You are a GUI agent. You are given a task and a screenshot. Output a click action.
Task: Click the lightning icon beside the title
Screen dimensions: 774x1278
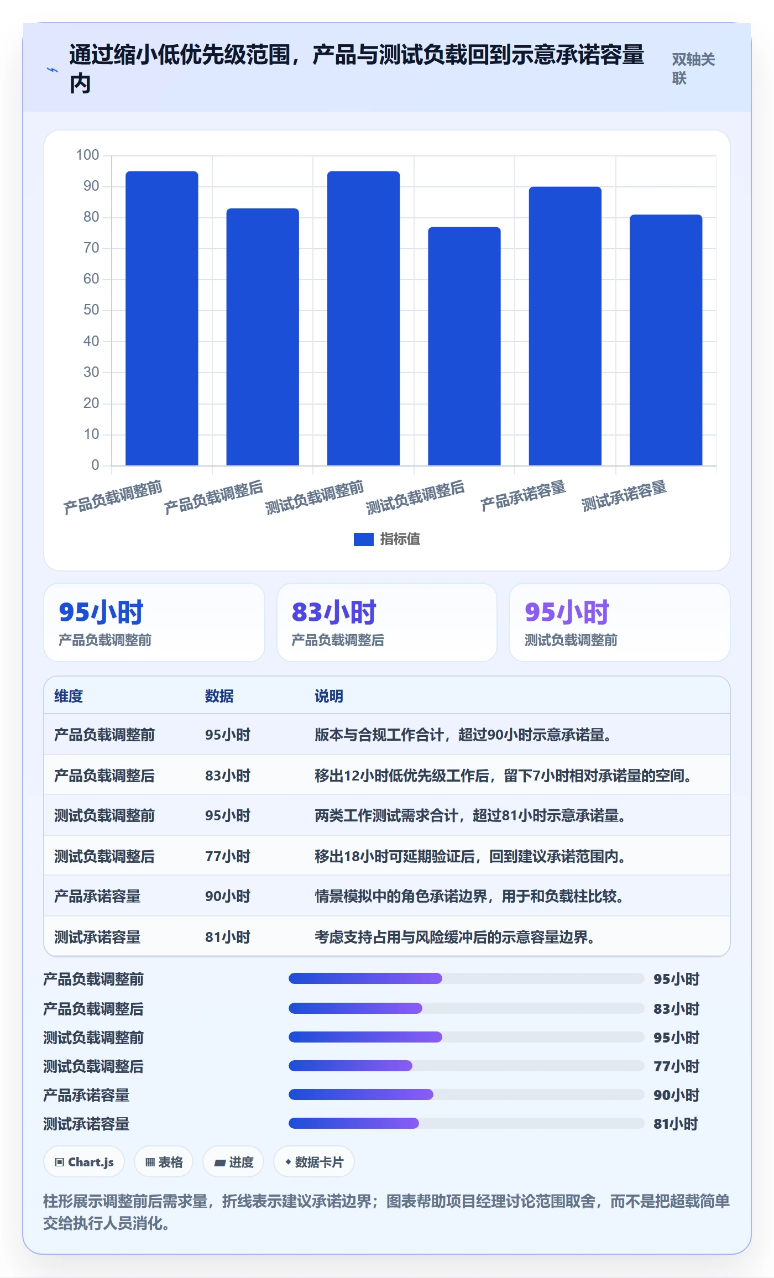52,70
